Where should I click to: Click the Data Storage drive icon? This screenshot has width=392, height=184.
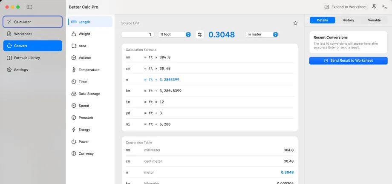[74, 94]
